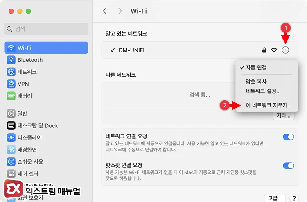Screen dimensions: 307x202
Task: Click the 네트워크 연결 요청 title
Action: pos(126,136)
